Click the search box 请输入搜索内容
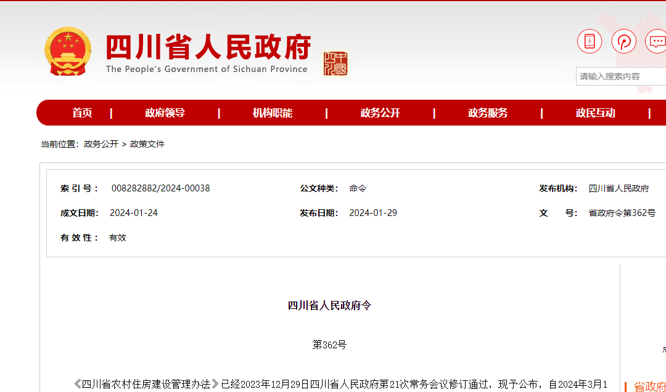The height and width of the screenshot is (392, 666). point(620,76)
